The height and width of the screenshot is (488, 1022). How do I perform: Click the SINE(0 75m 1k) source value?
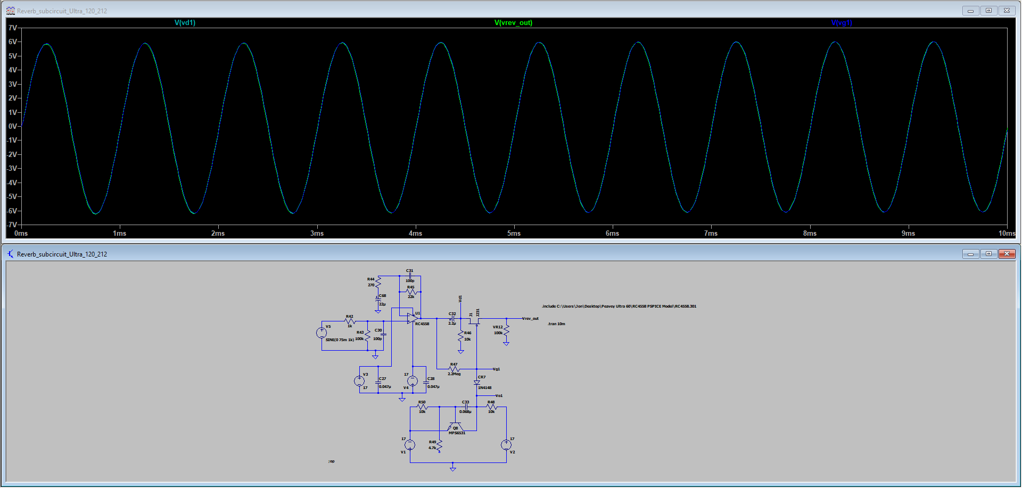tap(340, 340)
